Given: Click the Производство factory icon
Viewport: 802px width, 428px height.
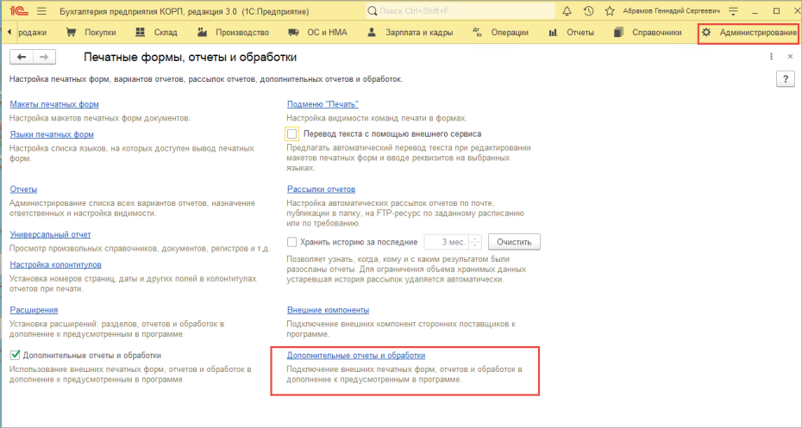Looking at the screenshot, I should pos(203,32).
